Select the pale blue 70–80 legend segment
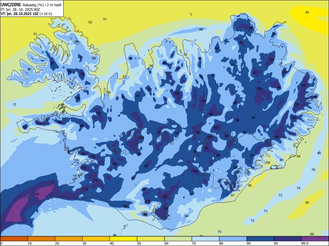Image resolution: width=329 pixels, height=246 pixels. [x=205, y=239]
